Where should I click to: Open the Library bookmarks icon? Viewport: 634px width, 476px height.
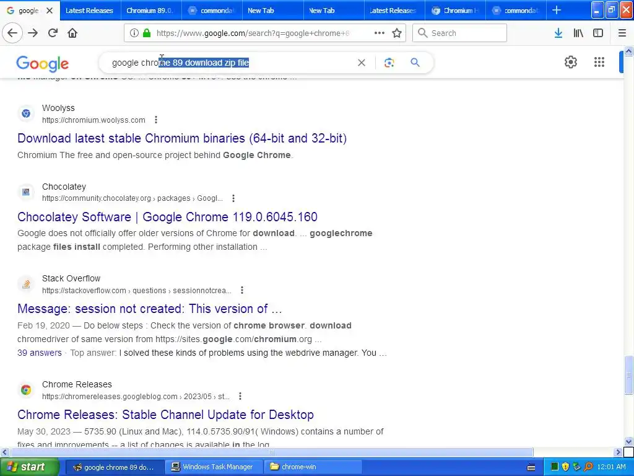578,33
